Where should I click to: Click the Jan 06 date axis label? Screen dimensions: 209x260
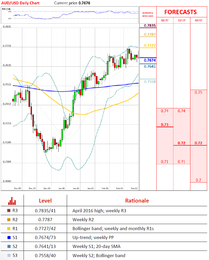point(62,188)
